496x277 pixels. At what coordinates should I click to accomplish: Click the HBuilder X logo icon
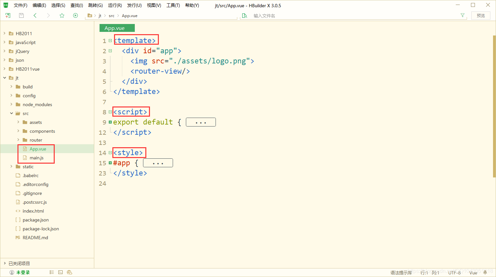point(6,5)
